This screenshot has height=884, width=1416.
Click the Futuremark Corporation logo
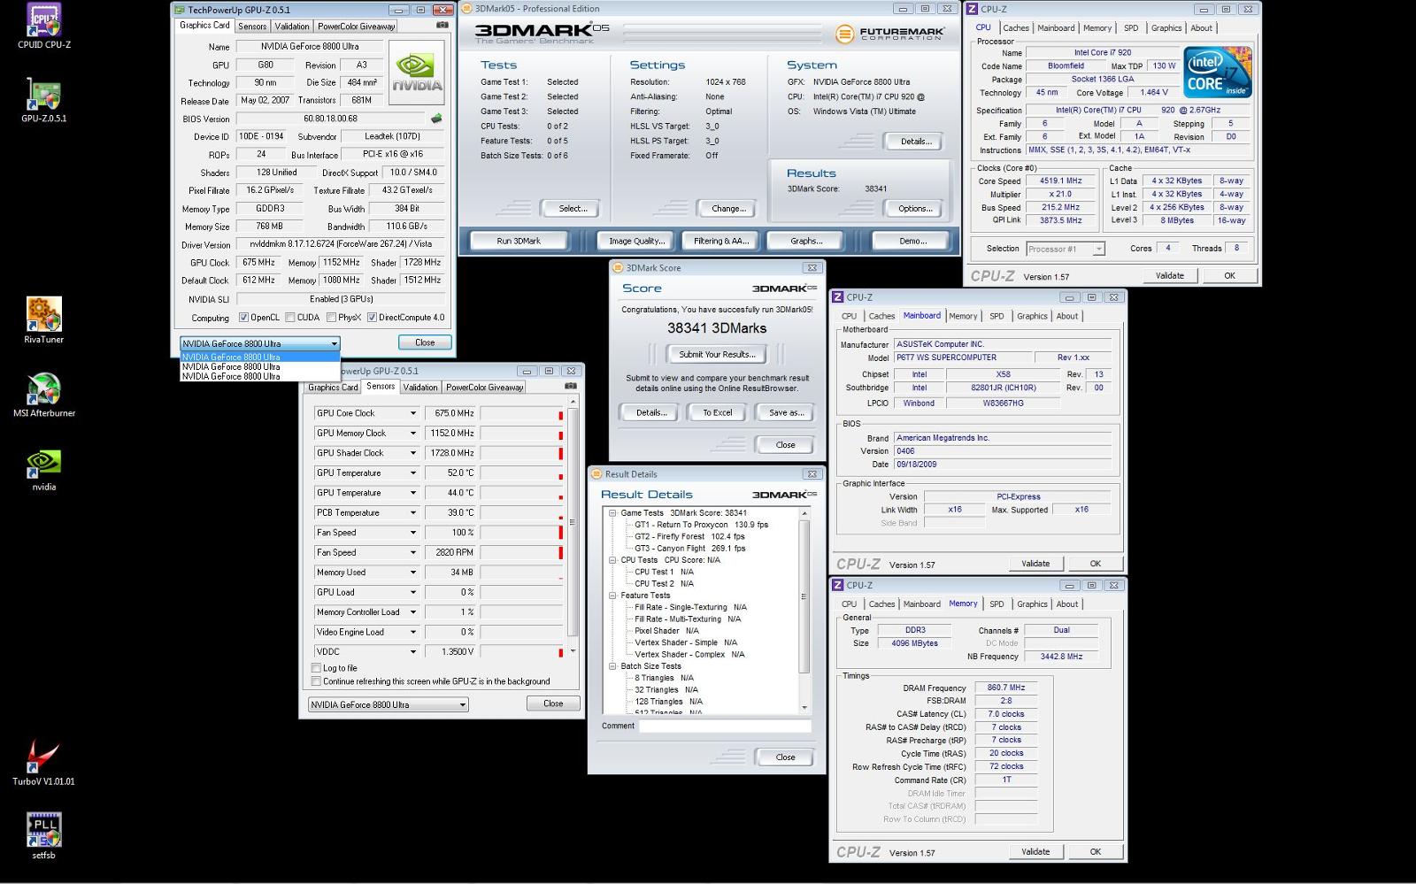point(891,34)
